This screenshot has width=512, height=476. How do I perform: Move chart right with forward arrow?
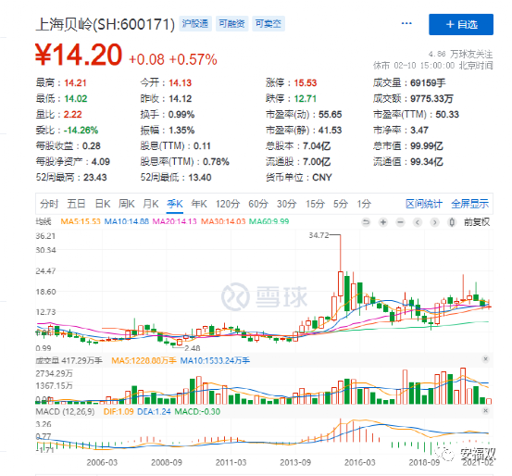point(434,222)
